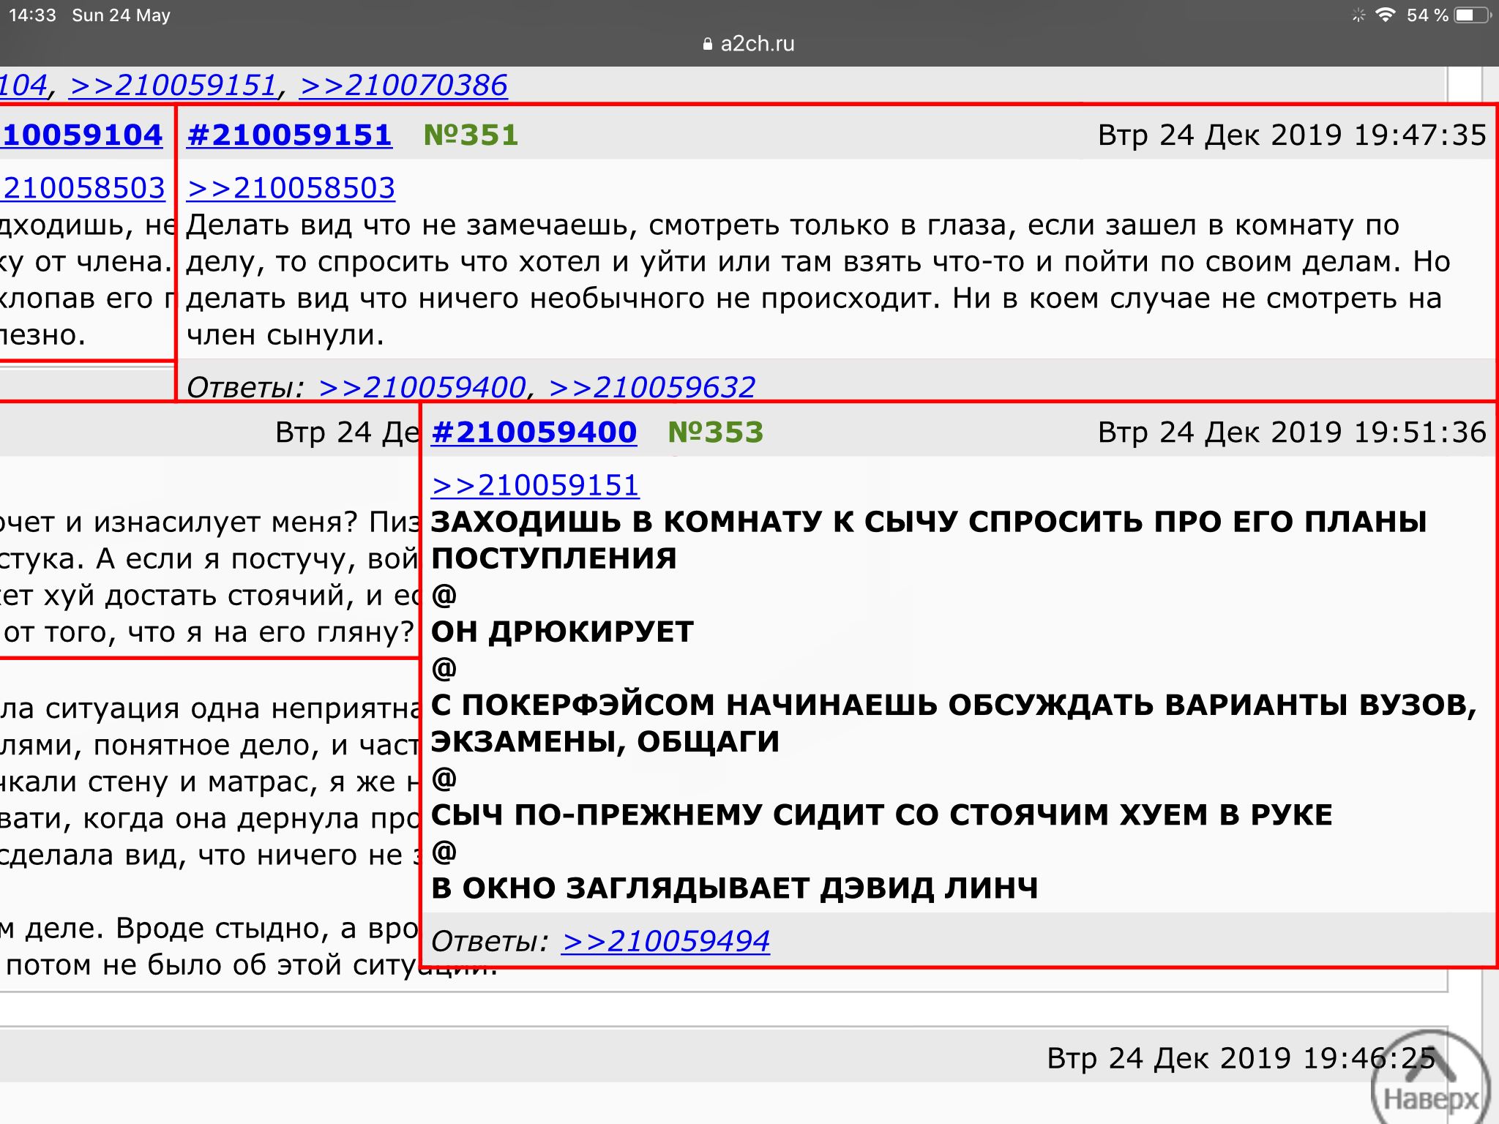Open quoted reference >>210059151 in post №353
Viewport: 1499px width, 1124px height.
coord(536,485)
